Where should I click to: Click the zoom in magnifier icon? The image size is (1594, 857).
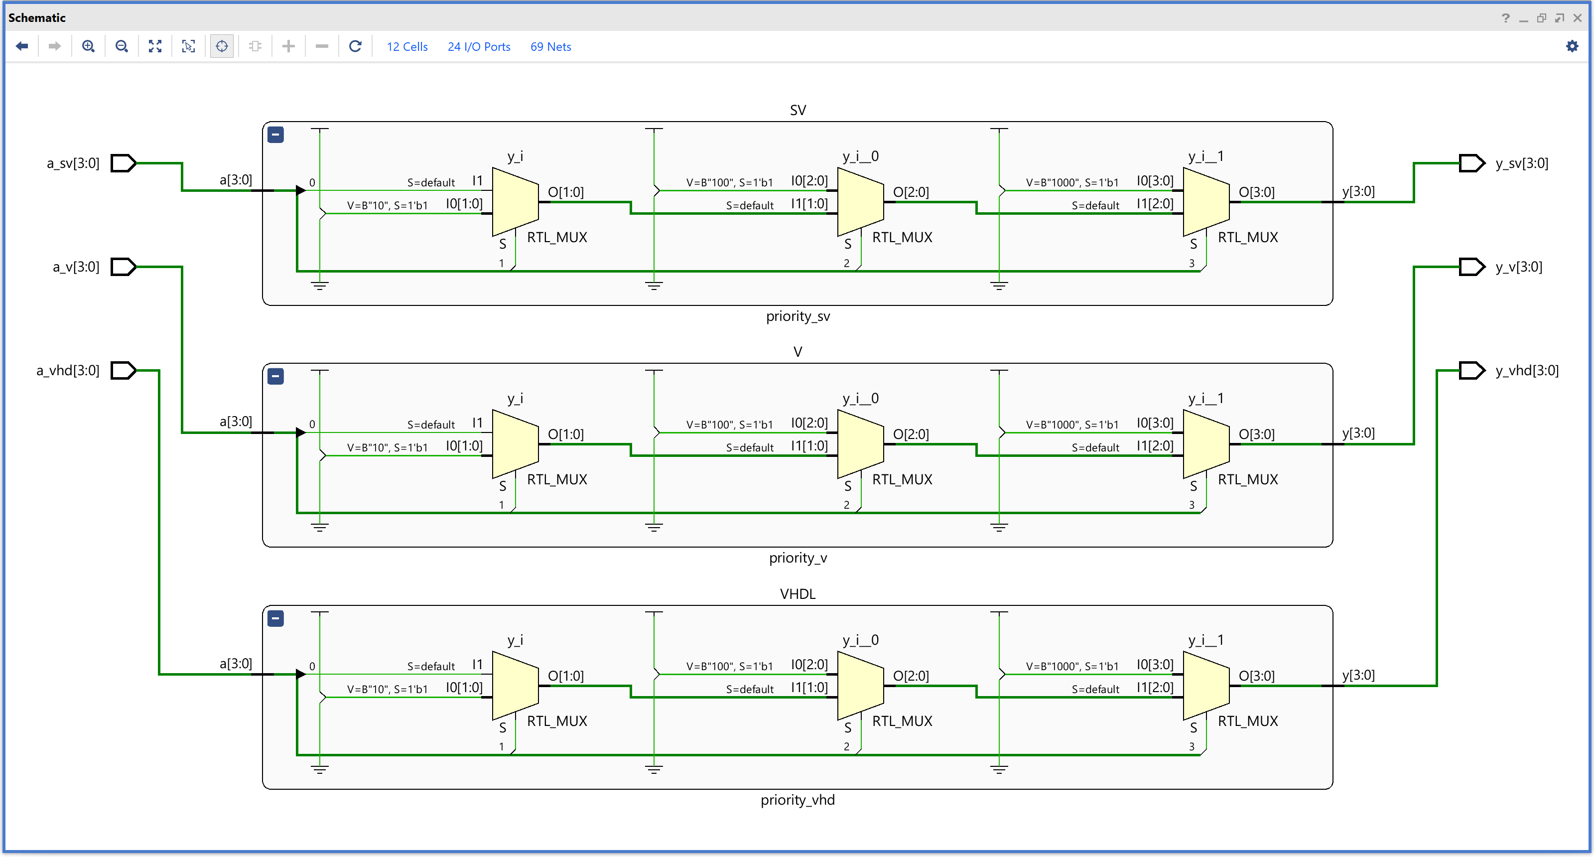pyautogui.click(x=89, y=46)
